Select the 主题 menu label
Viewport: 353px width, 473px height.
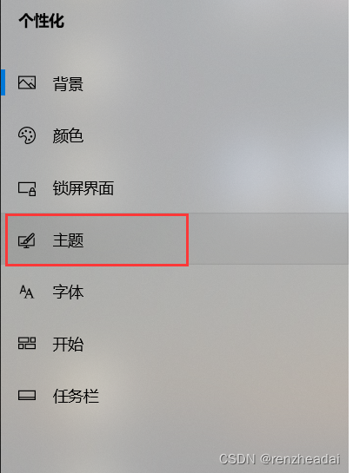(68, 240)
